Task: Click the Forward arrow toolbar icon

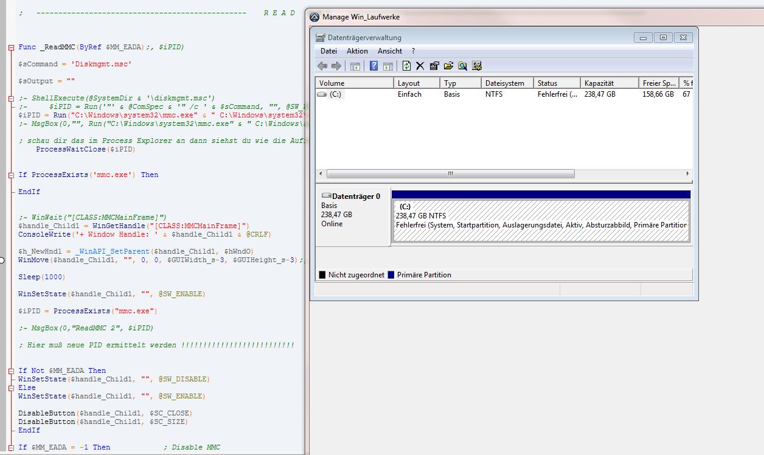Action: [x=336, y=66]
